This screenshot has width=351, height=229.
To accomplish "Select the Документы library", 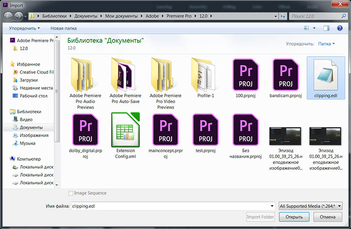I will click(x=29, y=127).
